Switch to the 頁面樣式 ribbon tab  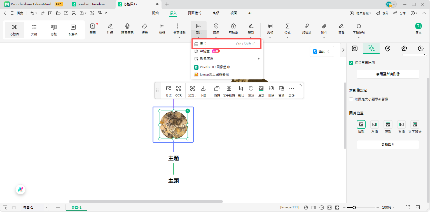coord(195,13)
